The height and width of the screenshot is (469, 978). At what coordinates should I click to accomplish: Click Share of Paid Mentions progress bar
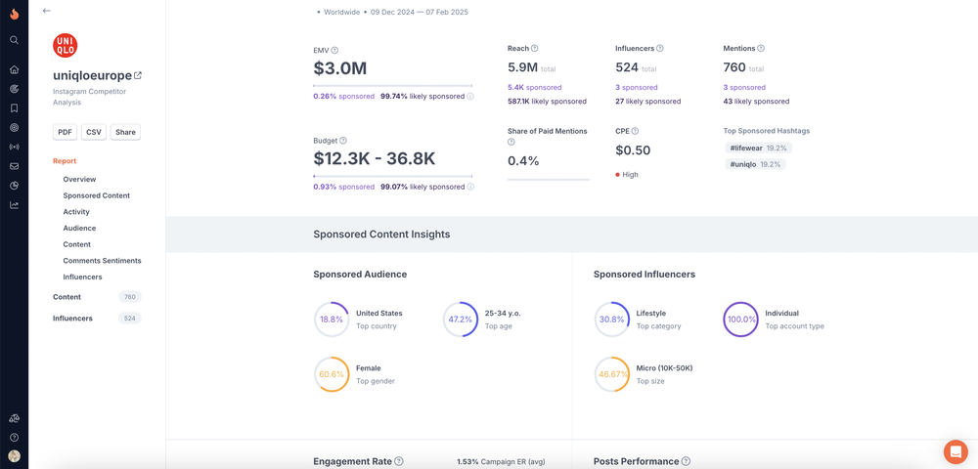549,180
